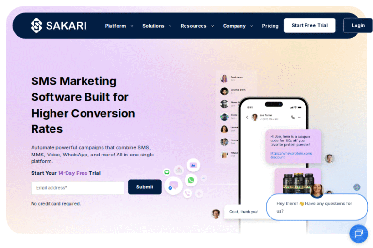Dismiss the chat greeting popup
The height and width of the screenshot is (248, 373).
coord(356,187)
